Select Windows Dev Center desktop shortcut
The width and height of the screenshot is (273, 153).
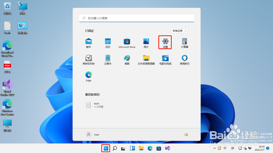(x=7, y=107)
